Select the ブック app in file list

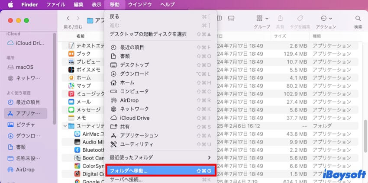(x=84, y=54)
